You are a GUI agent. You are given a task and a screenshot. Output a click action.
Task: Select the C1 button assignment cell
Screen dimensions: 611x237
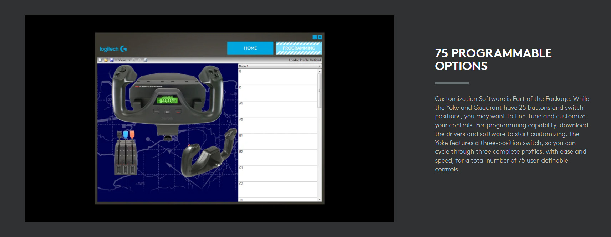[278, 173]
